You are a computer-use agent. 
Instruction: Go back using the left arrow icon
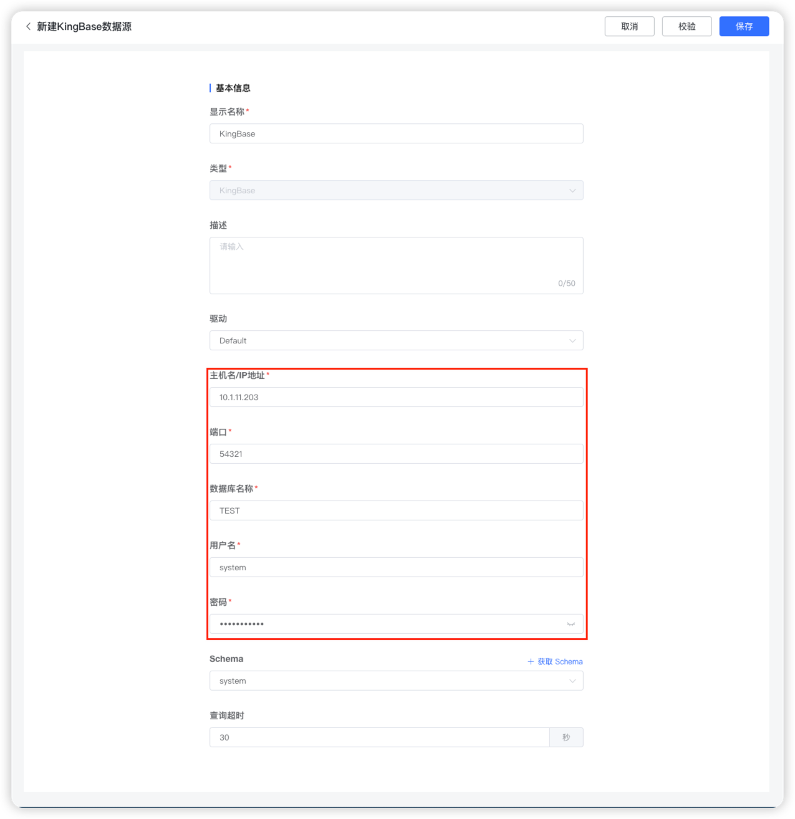28,26
